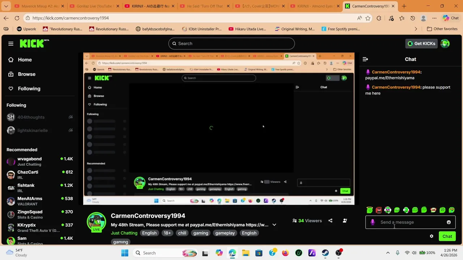Toggle taskbar microphone status icon
Viewport: 463px width, 260px height.
[398, 253]
